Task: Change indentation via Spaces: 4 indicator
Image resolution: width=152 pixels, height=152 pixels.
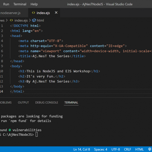Action: pyautogui.click(x=101, y=149)
